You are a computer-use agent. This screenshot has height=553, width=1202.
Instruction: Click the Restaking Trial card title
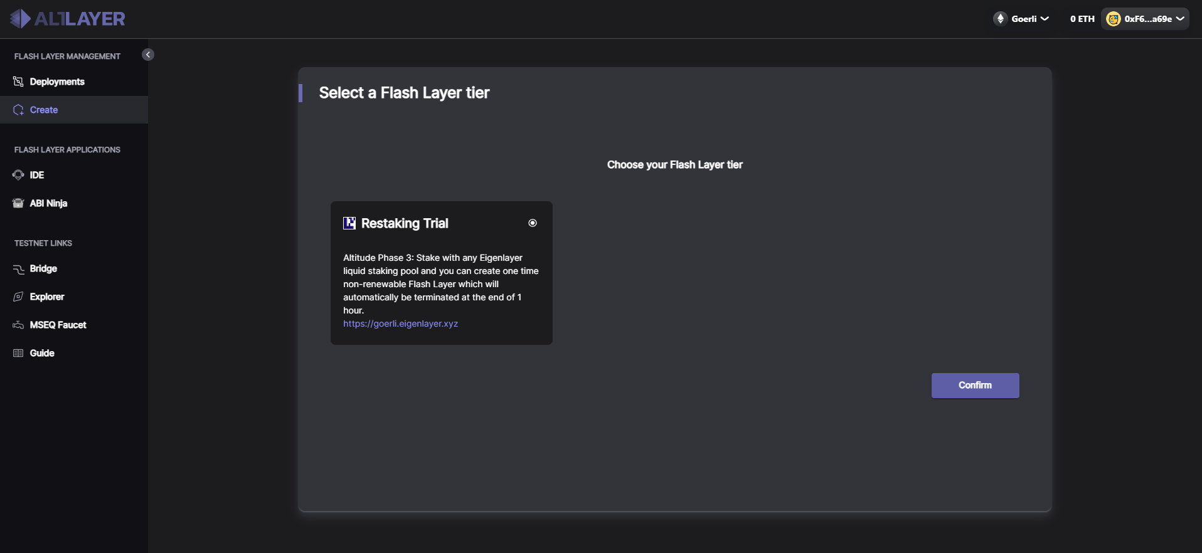click(405, 223)
